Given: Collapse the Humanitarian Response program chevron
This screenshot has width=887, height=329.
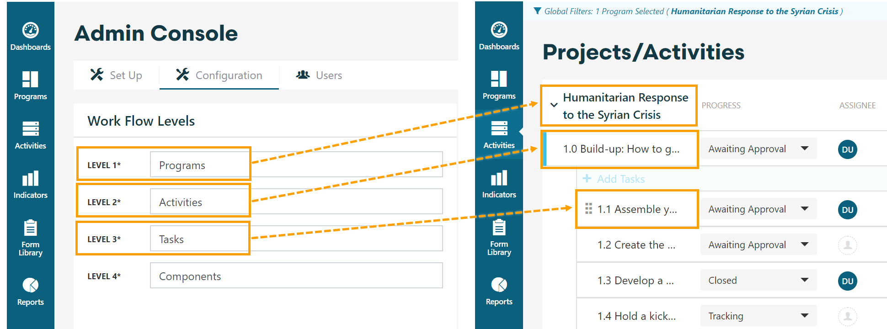Looking at the screenshot, I should tap(554, 105).
